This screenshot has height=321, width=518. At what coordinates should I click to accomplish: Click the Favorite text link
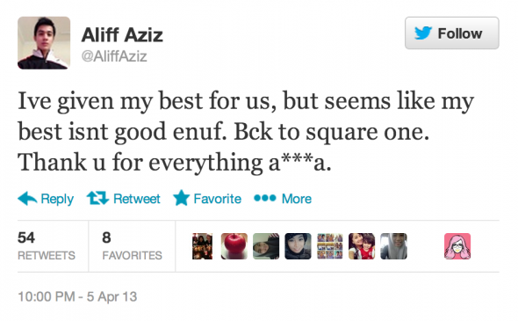pos(218,199)
